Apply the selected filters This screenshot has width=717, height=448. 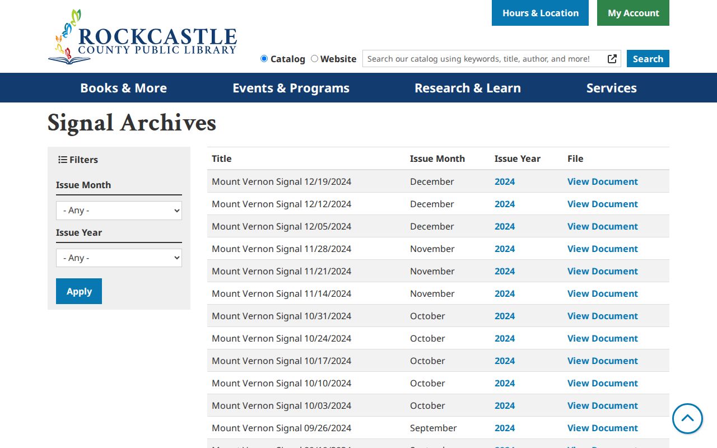pyautogui.click(x=79, y=291)
